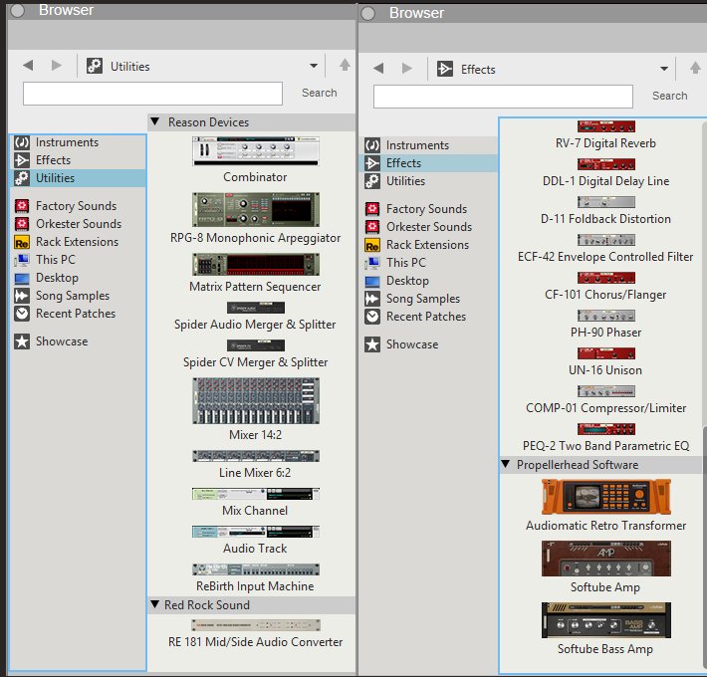The width and height of the screenshot is (707, 677).
Task: Select the RV-7 Digital Reverb device icon
Action: point(605,126)
